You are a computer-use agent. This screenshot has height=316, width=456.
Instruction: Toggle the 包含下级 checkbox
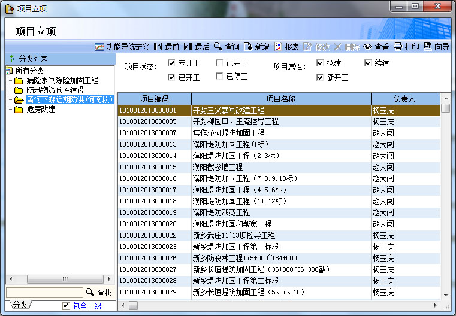[67, 306]
